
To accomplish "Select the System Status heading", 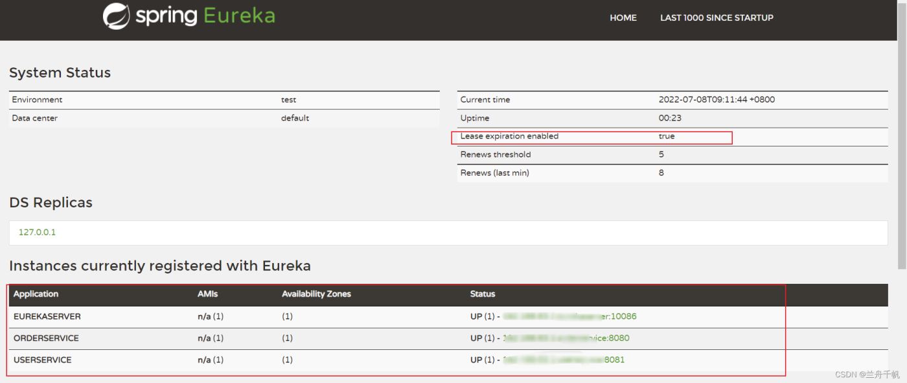I will pyautogui.click(x=60, y=73).
